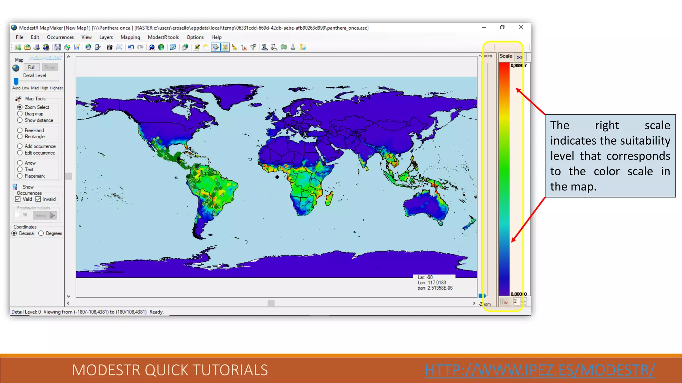The height and width of the screenshot is (383, 682).
Task: Uncheck the Valid occurrences checkbox
Action: (18, 199)
